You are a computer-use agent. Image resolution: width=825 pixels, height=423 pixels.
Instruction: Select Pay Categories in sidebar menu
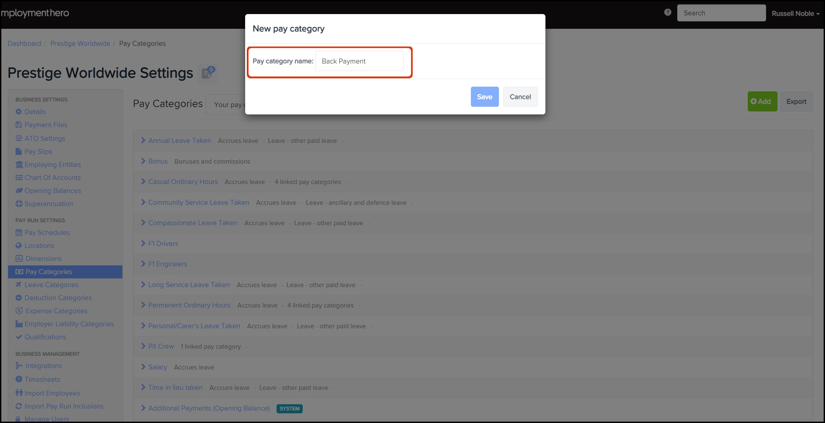click(x=49, y=272)
